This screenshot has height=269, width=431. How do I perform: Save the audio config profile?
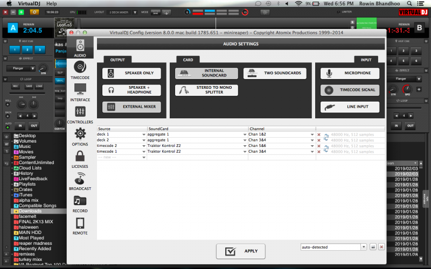pos(373,247)
